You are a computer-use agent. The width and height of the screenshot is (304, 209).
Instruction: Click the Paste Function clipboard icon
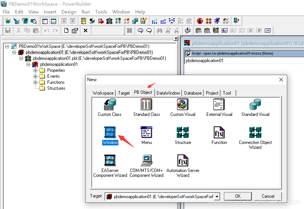coord(198,30)
